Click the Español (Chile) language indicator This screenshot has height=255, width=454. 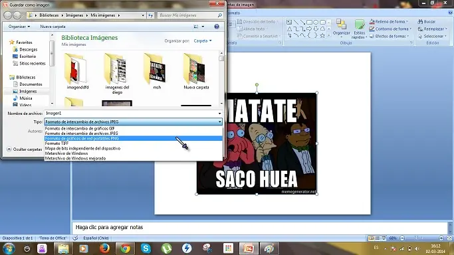coord(96,238)
